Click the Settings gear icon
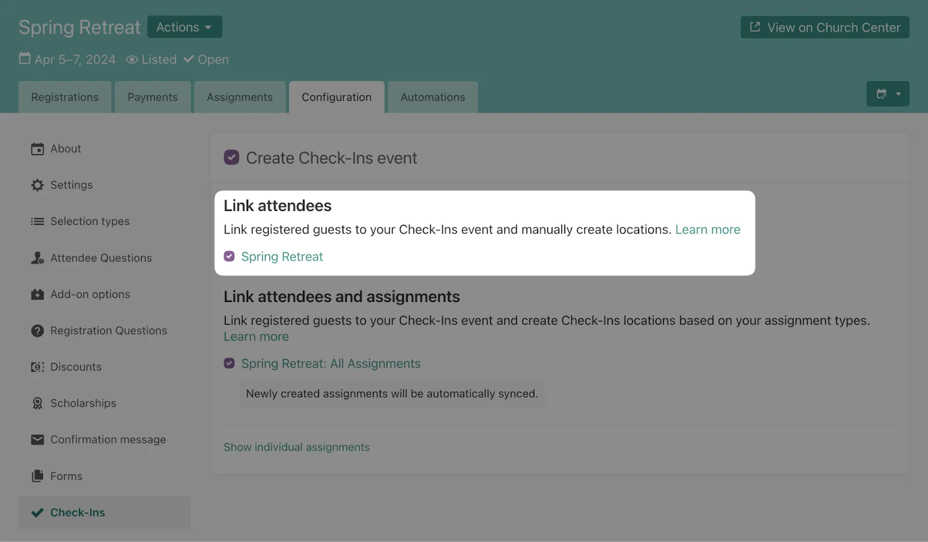This screenshot has width=928, height=542. click(x=37, y=185)
